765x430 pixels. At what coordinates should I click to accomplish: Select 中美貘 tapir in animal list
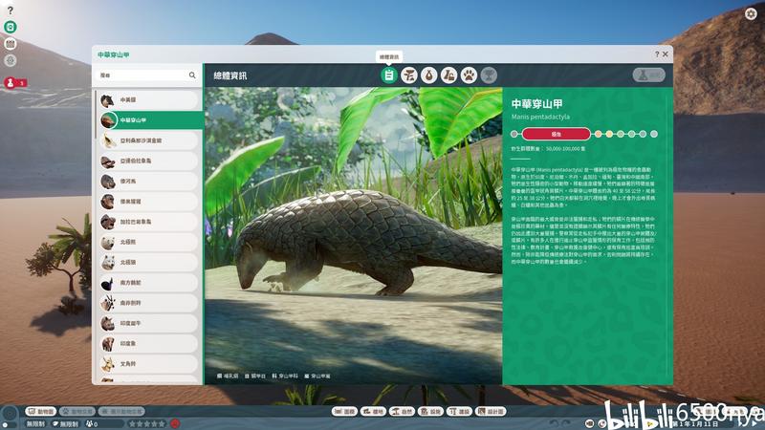click(x=149, y=100)
